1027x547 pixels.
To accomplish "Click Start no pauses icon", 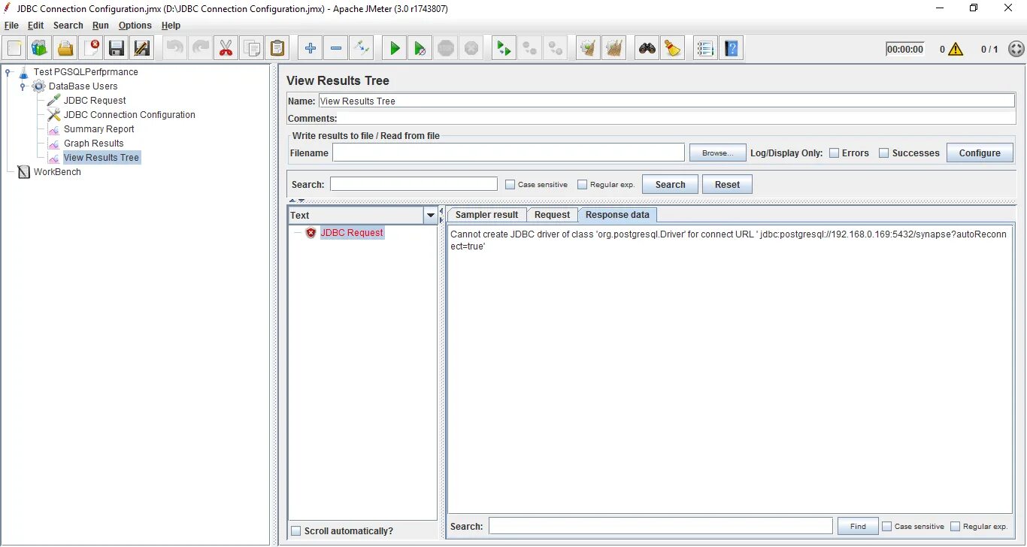I will coord(420,49).
